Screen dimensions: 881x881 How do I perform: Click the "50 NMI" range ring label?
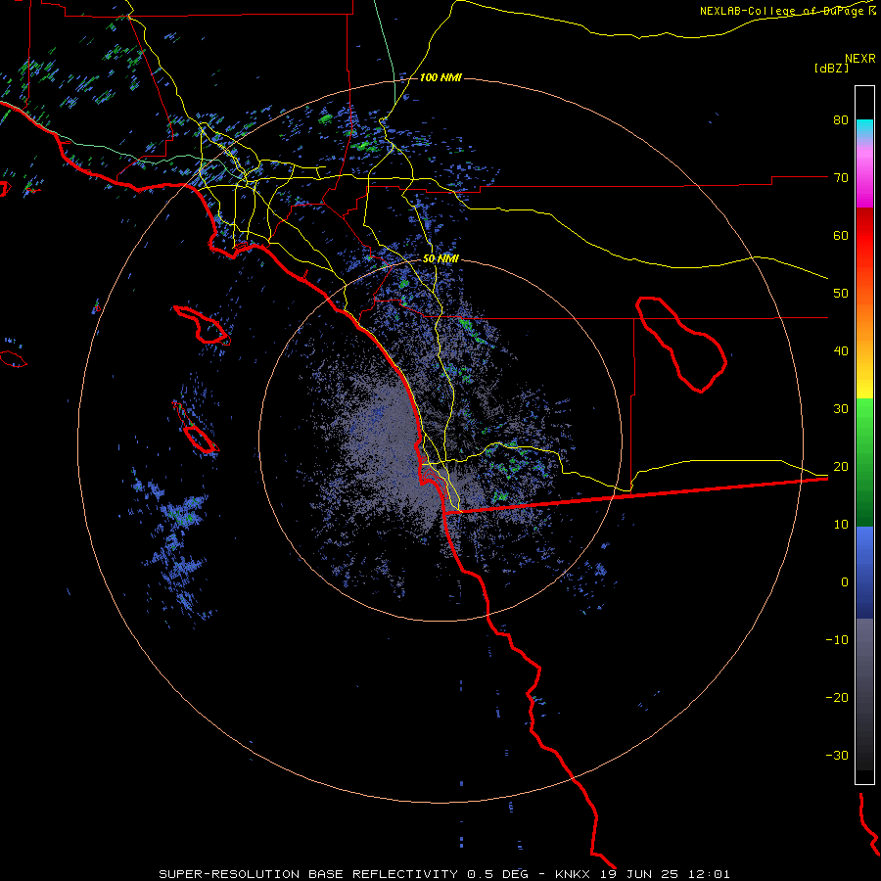click(x=440, y=259)
